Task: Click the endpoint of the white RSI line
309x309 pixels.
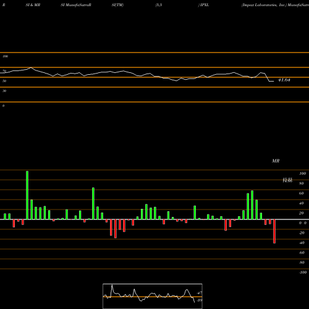Action: tap(274, 82)
